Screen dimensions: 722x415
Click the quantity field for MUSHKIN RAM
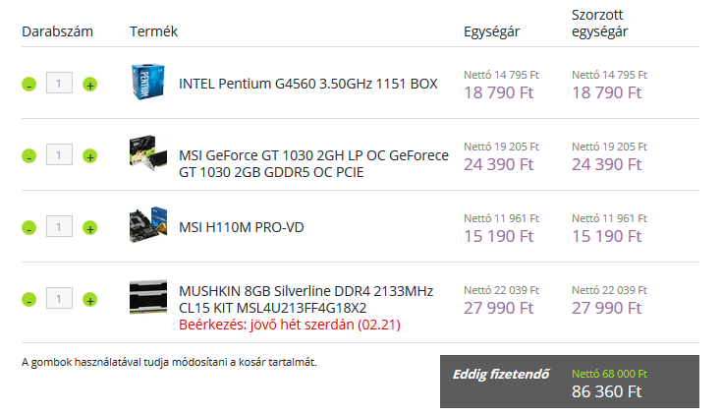tap(59, 298)
